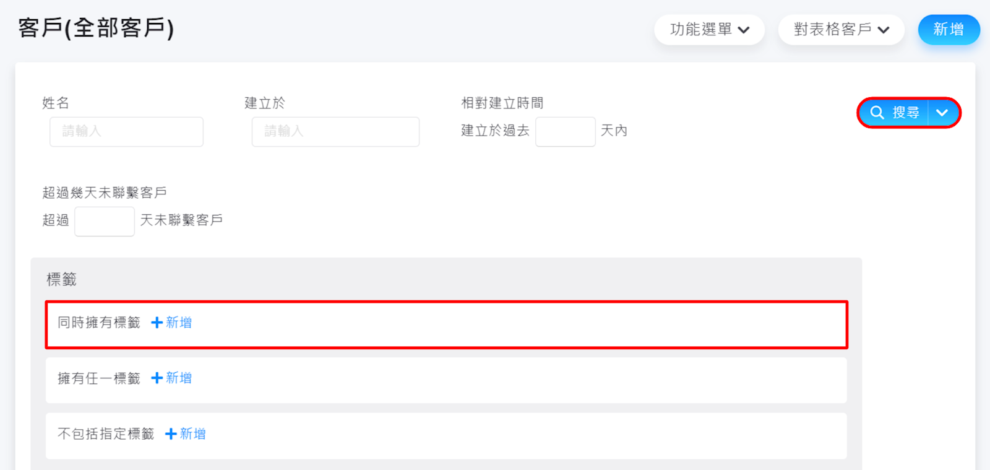Focus the 姓名 text input field
Screen dimensions: 990x470
126,132
